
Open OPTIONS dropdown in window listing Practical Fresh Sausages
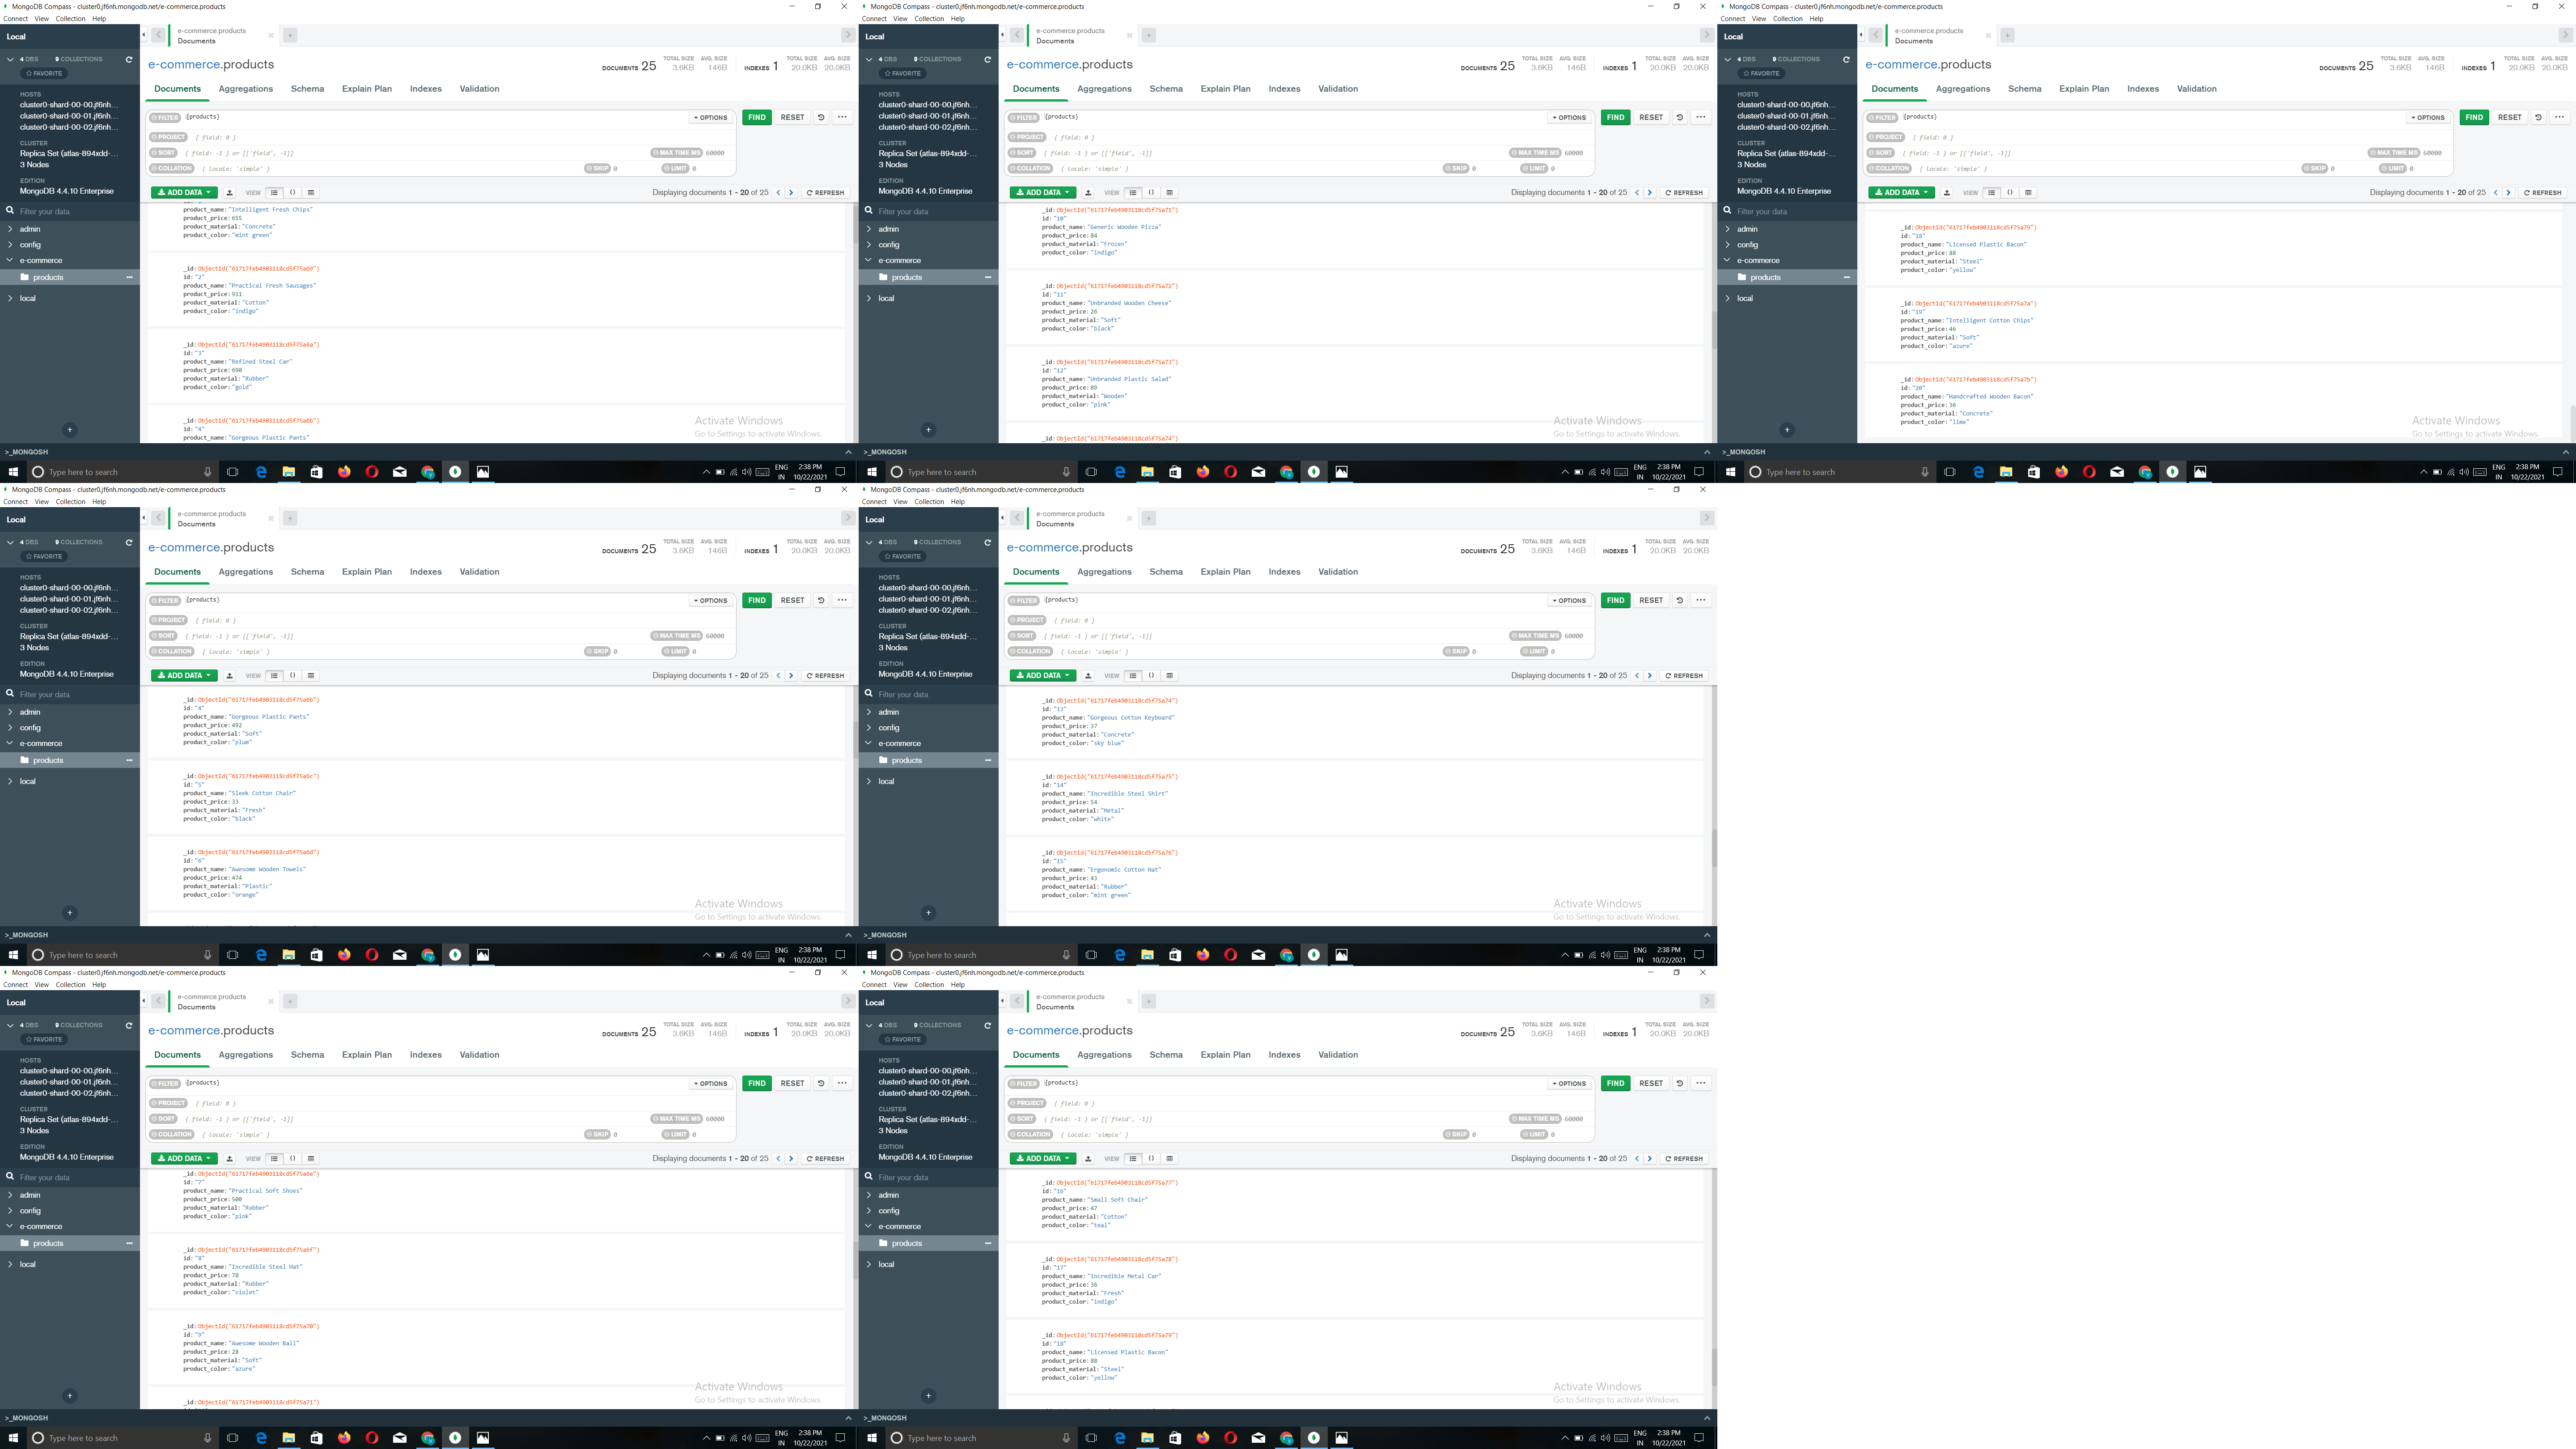pyautogui.click(x=710, y=118)
